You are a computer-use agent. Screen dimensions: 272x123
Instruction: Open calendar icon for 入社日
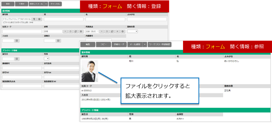pos(17,41)
